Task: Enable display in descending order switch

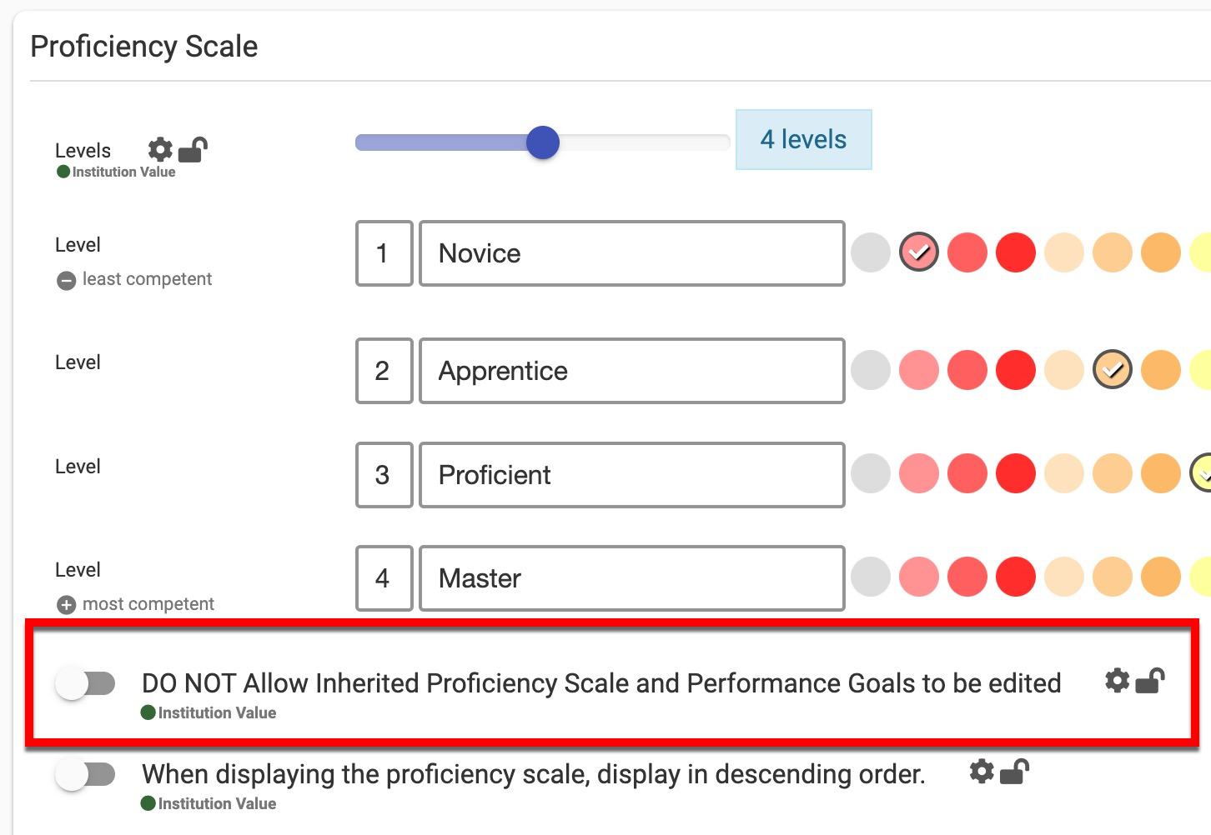Action: pyautogui.click(x=85, y=775)
